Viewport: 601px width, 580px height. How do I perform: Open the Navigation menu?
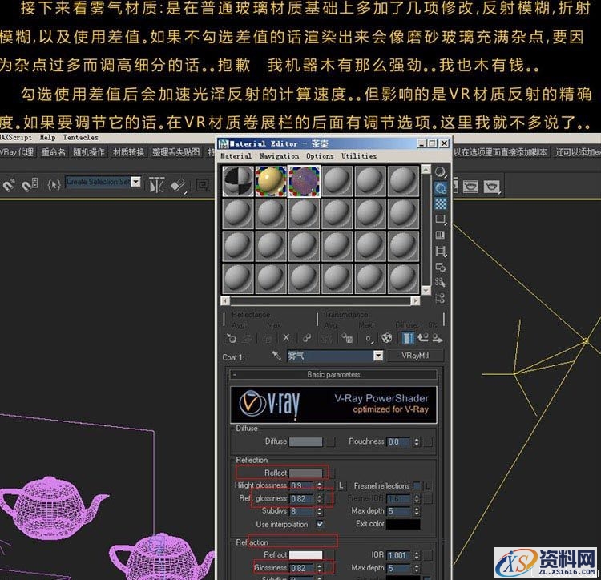[279, 156]
